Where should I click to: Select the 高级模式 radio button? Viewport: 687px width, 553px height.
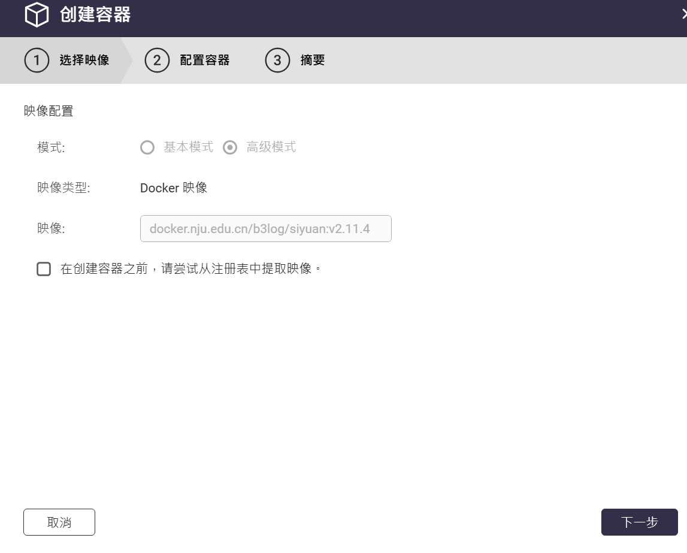pyautogui.click(x=230, y=147)
